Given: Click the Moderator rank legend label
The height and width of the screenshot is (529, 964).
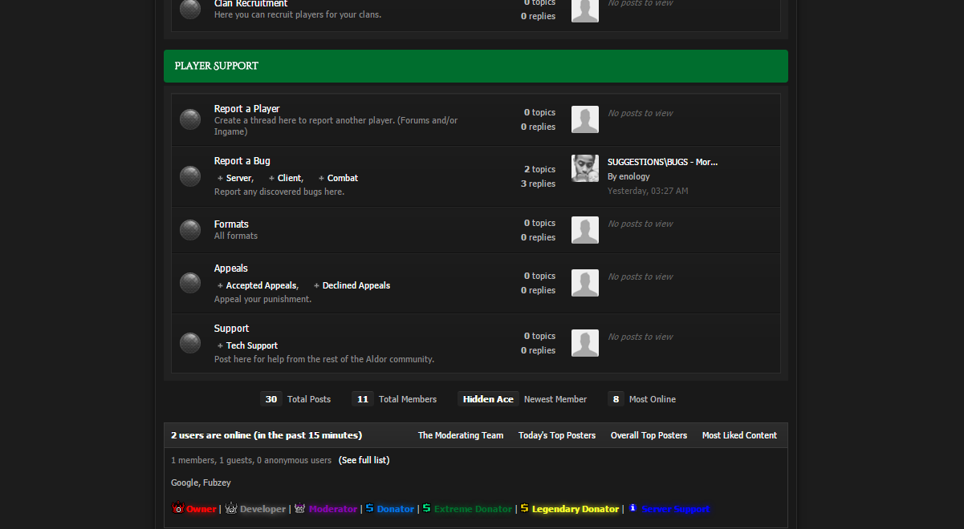Looking at the screenshot, I should pos(332,509).
